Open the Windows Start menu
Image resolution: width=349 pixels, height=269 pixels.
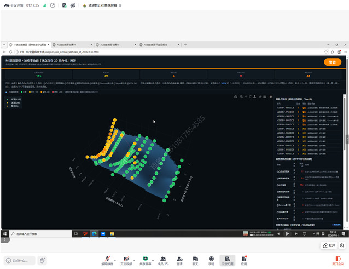pyautogui.click(x=5, y=233)
